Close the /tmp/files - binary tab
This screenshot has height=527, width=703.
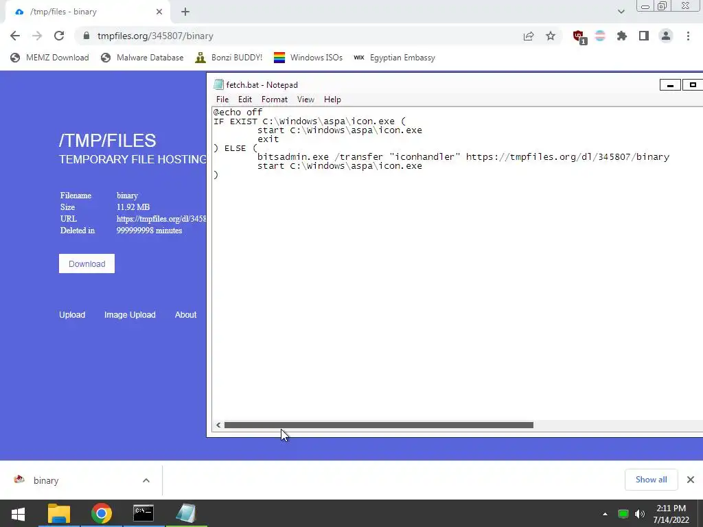(159, 12)
